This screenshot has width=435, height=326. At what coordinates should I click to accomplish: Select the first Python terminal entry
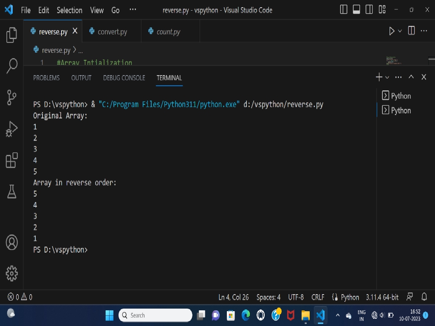click(405, 96)
